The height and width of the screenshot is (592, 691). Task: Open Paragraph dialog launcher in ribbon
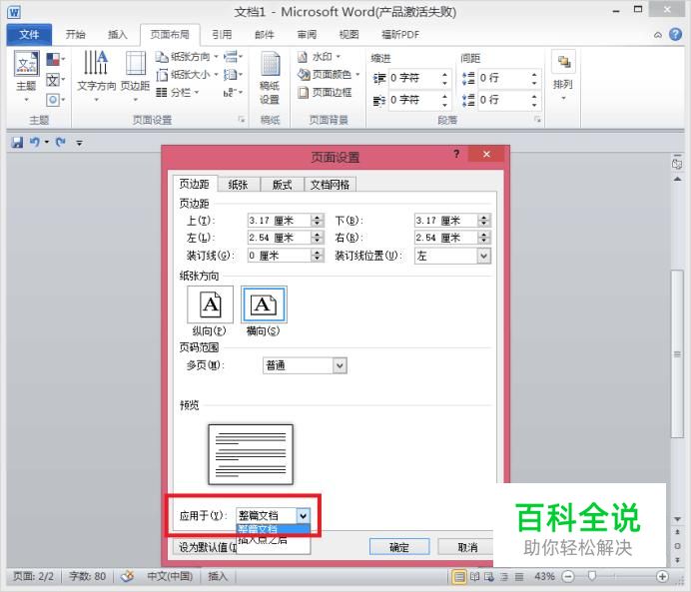tap(537, 120)
